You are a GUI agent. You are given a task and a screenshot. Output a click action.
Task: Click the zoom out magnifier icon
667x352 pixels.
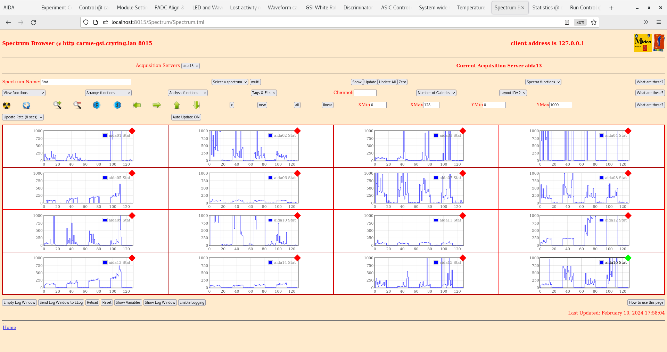[x=77, y=105]
